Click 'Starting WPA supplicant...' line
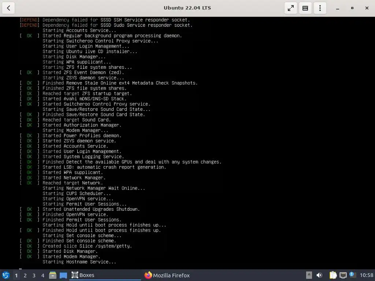 pyautogui.click(x=77, y=62)
